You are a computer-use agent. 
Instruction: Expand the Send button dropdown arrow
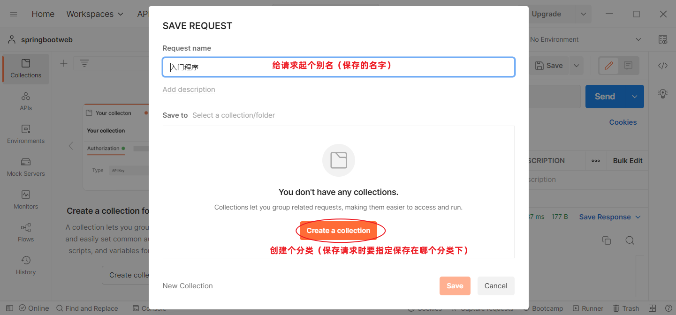coord(634,97)
